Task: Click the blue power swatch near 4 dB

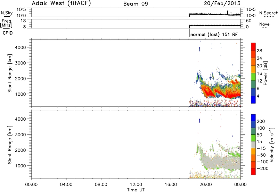Action: point(253,99)
